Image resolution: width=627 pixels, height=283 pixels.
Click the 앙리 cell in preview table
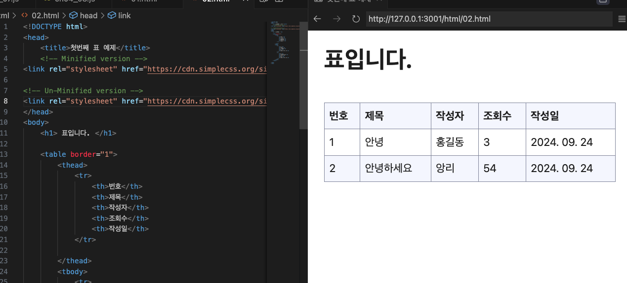tap(455, 168)
